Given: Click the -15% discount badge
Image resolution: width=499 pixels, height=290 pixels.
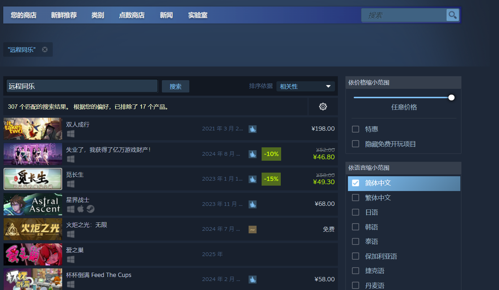Looking at the screenshot, I should click(271, 179).
